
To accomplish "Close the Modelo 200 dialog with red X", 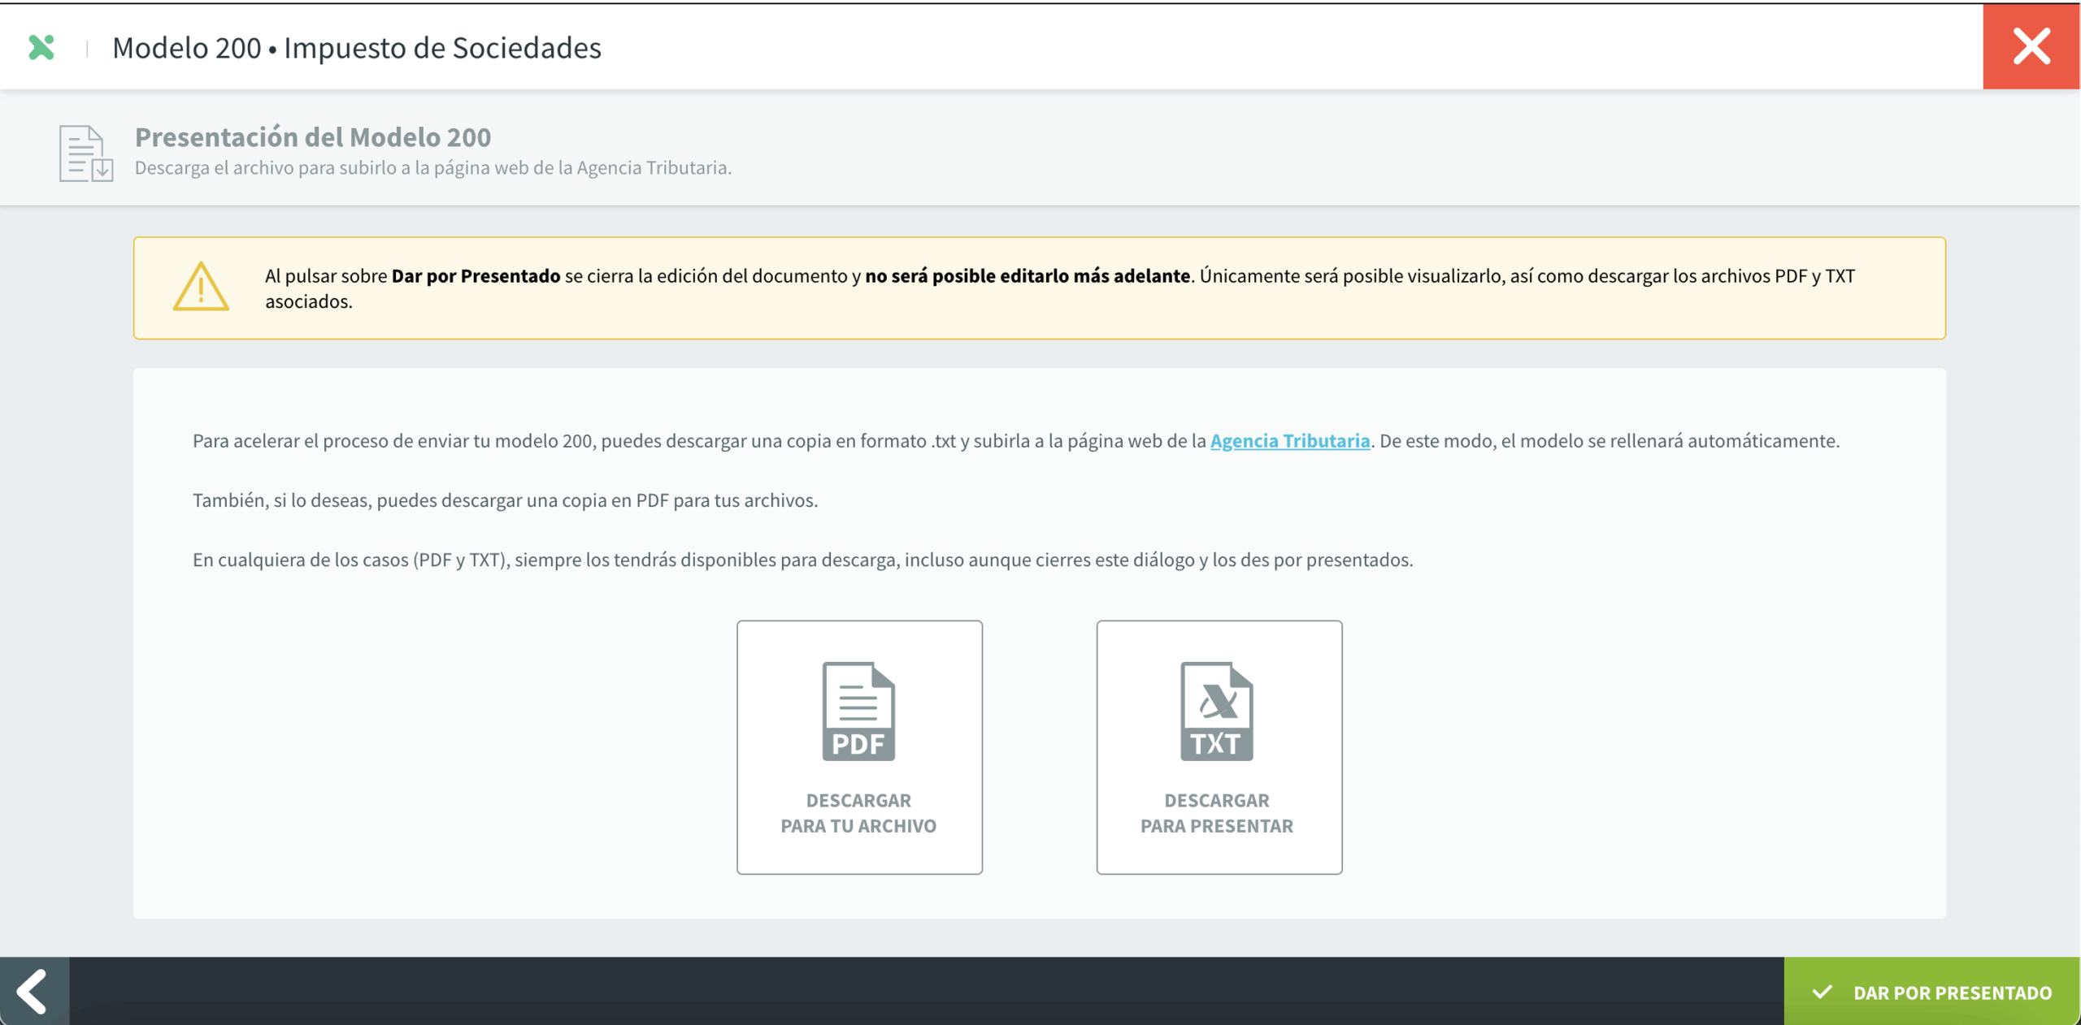I will pyautogui.click(x=2031, y=46).
